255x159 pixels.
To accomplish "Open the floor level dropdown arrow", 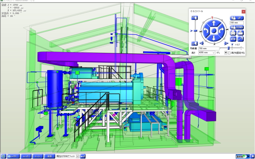I will point(226,52).
